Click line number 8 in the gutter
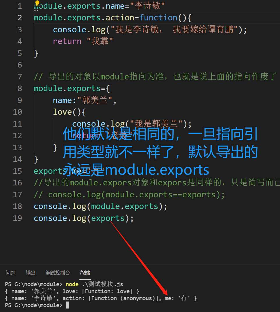Viewport: 280px width, 312px height. pyautogui.click(x=19, y=88)
